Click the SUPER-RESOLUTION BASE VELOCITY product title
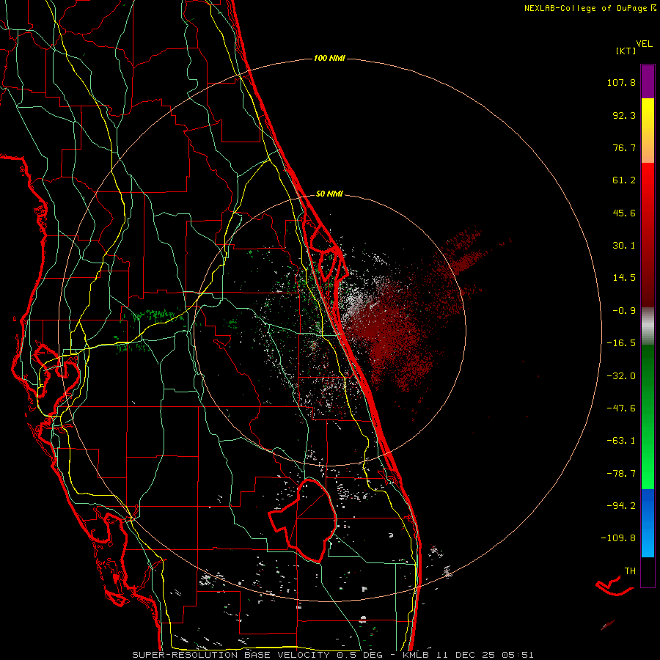Screen dimensions: 660x660 pos(231,655)
